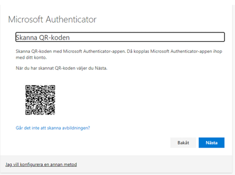235x175 pixels.
Task: Open 'Går det inte att skanna avbildningen?' link
Action: pyautogui.click(x=53, y=128)
